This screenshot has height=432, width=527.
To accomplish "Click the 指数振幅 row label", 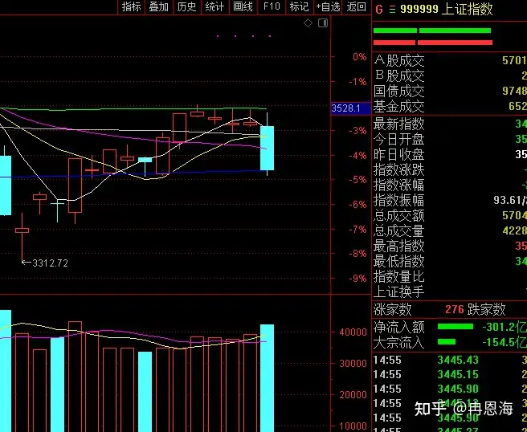I will (399, 200).
